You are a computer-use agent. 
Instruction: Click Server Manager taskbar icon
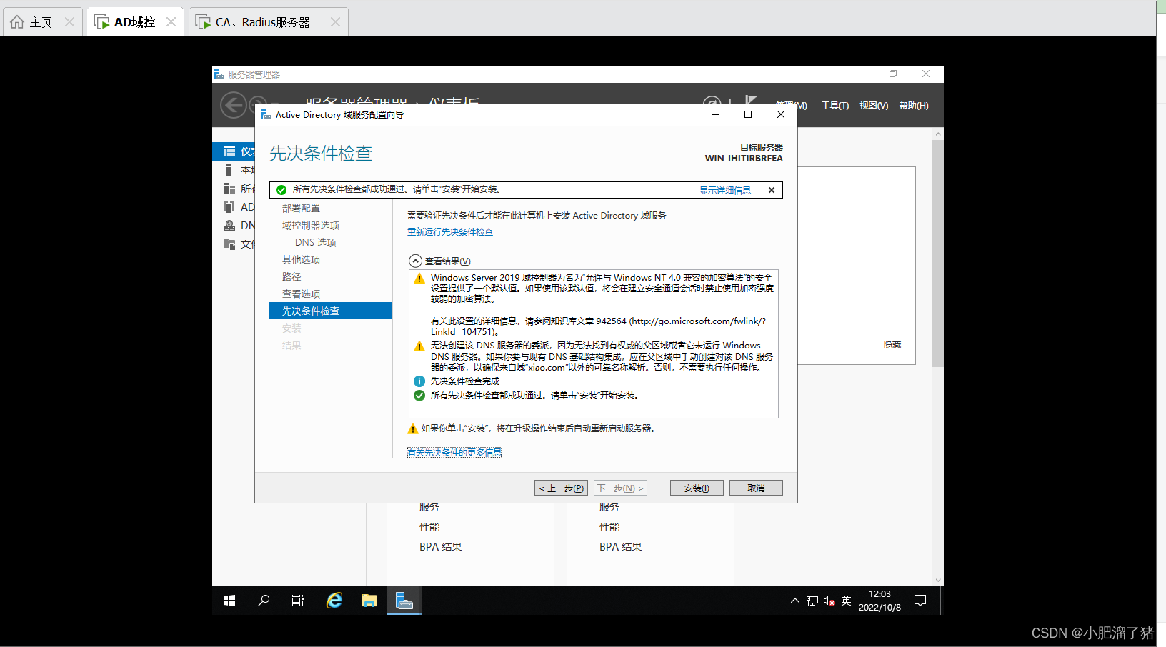click(404, 601)
